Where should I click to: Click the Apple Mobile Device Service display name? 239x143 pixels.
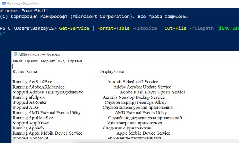click(x=143, y=133)
